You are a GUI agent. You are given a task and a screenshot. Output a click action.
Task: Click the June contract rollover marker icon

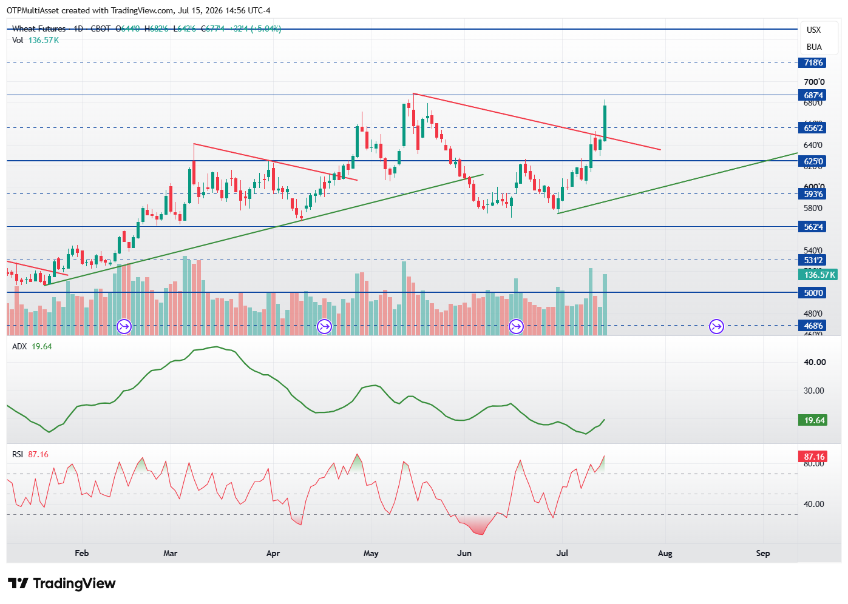(516, 327)
